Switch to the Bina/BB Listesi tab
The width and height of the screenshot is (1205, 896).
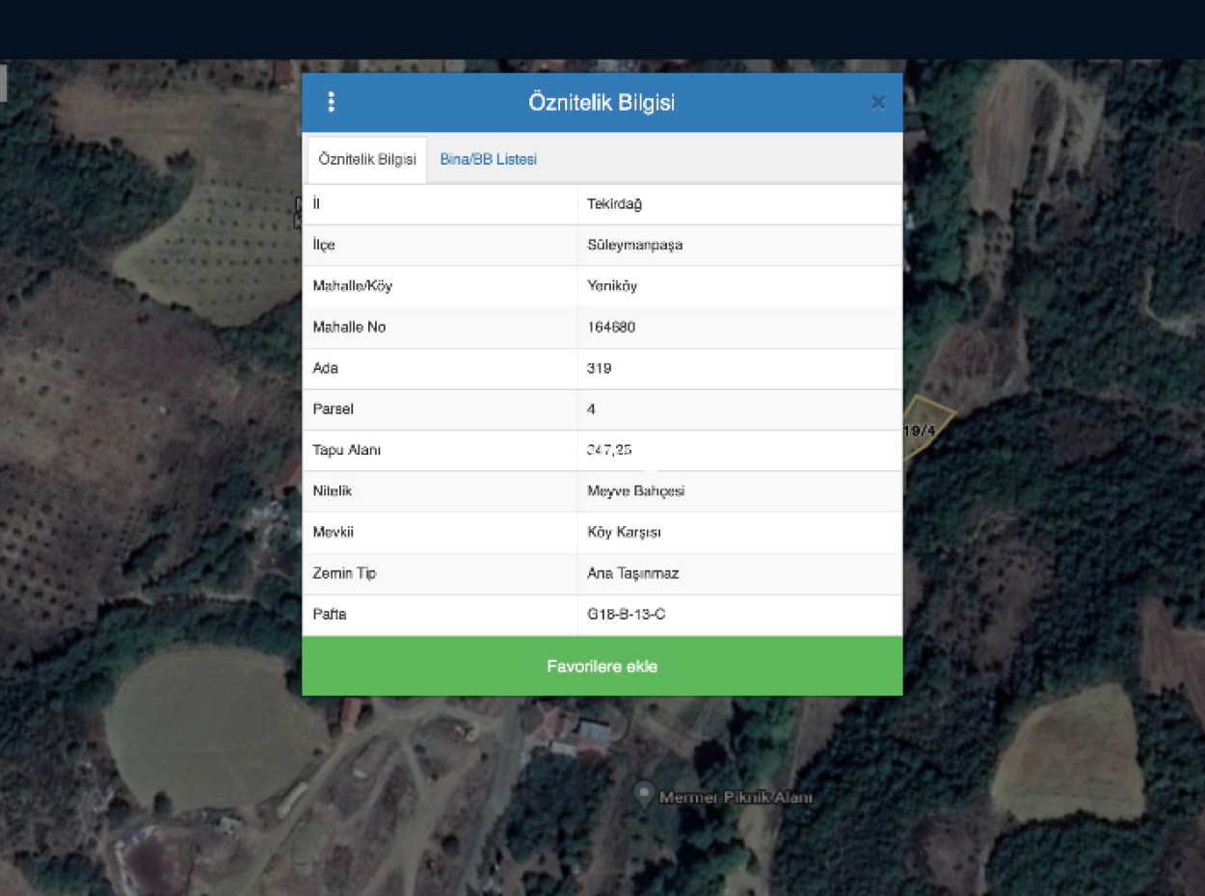488,160
